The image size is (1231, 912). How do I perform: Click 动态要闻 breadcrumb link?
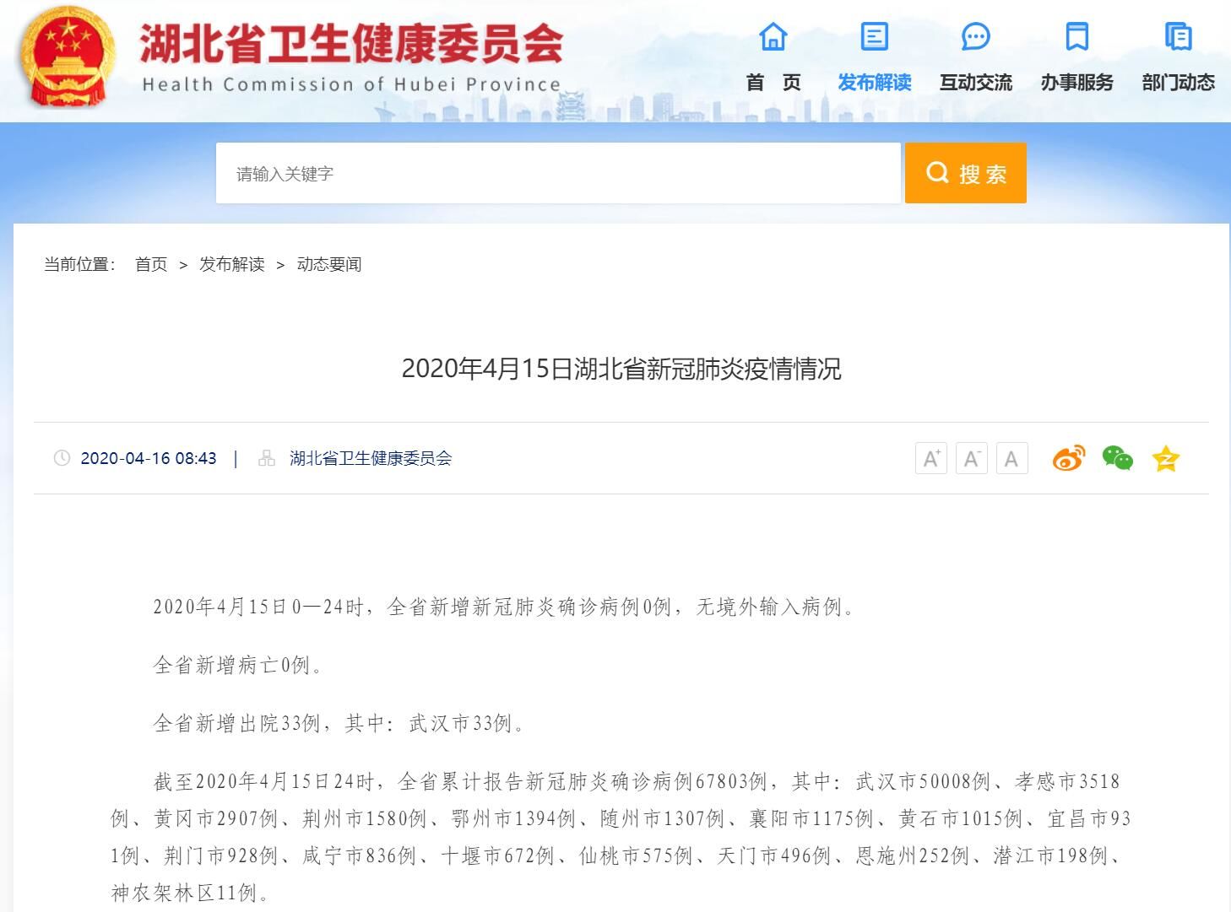pyautogui.click(x=329, y=265)
